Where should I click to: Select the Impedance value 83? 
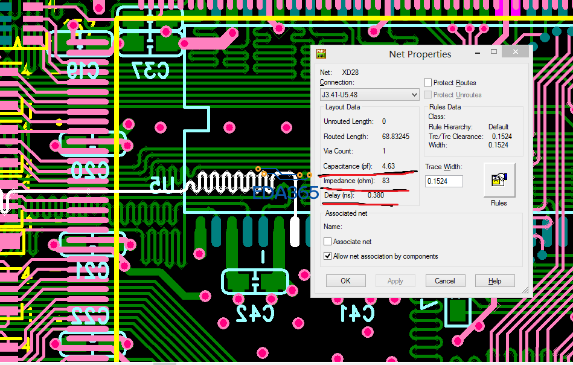tap(386, 180)
